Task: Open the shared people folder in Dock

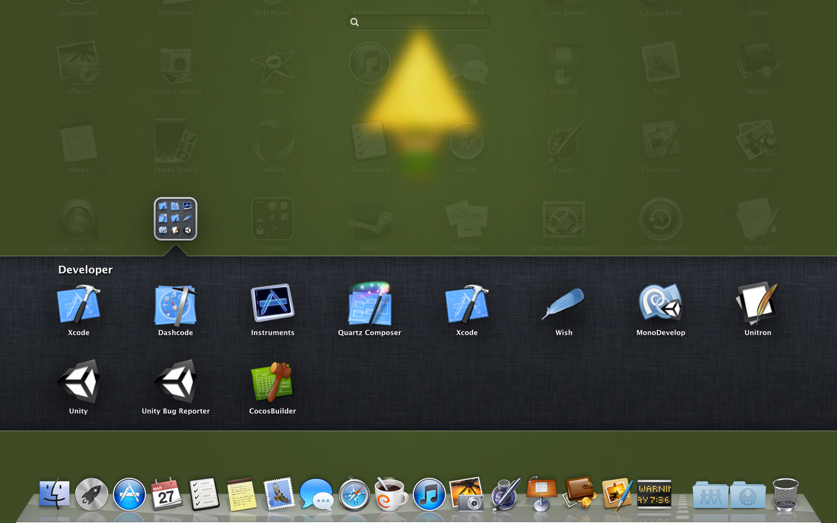Action: [710, 495]
